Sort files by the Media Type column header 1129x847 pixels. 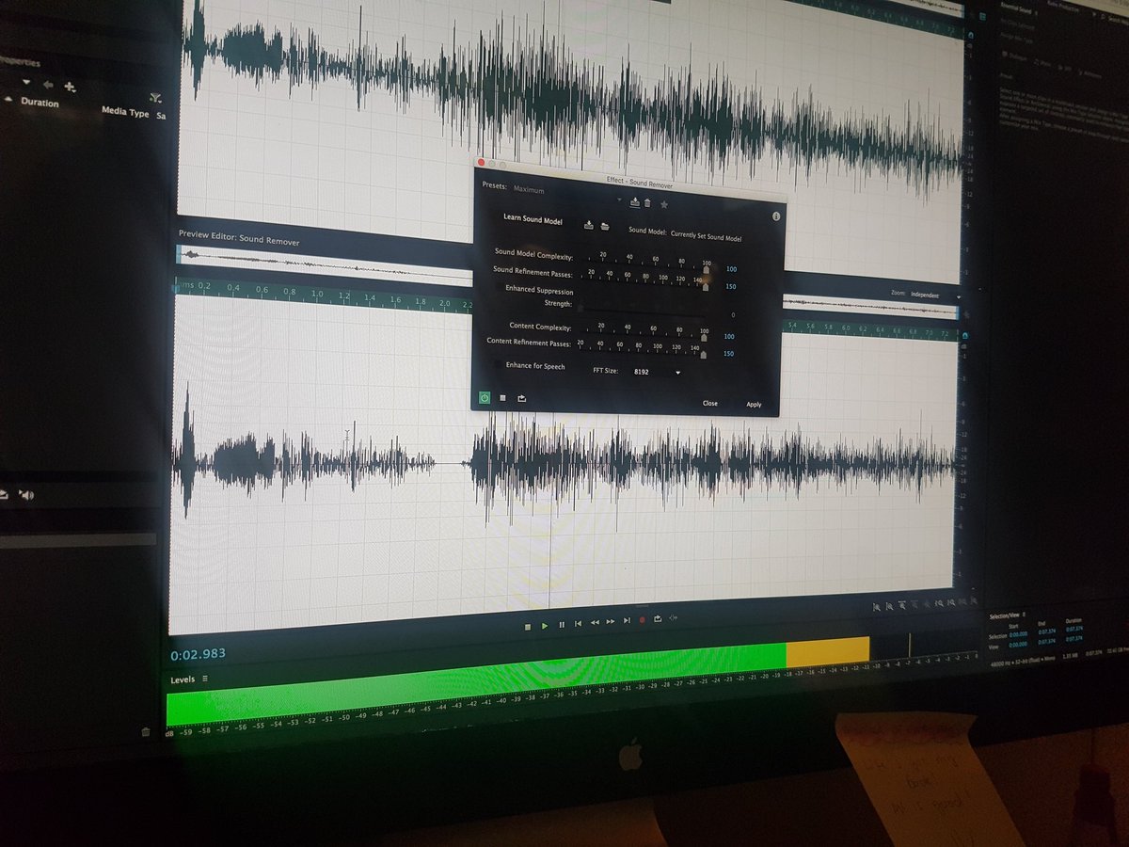125,112
